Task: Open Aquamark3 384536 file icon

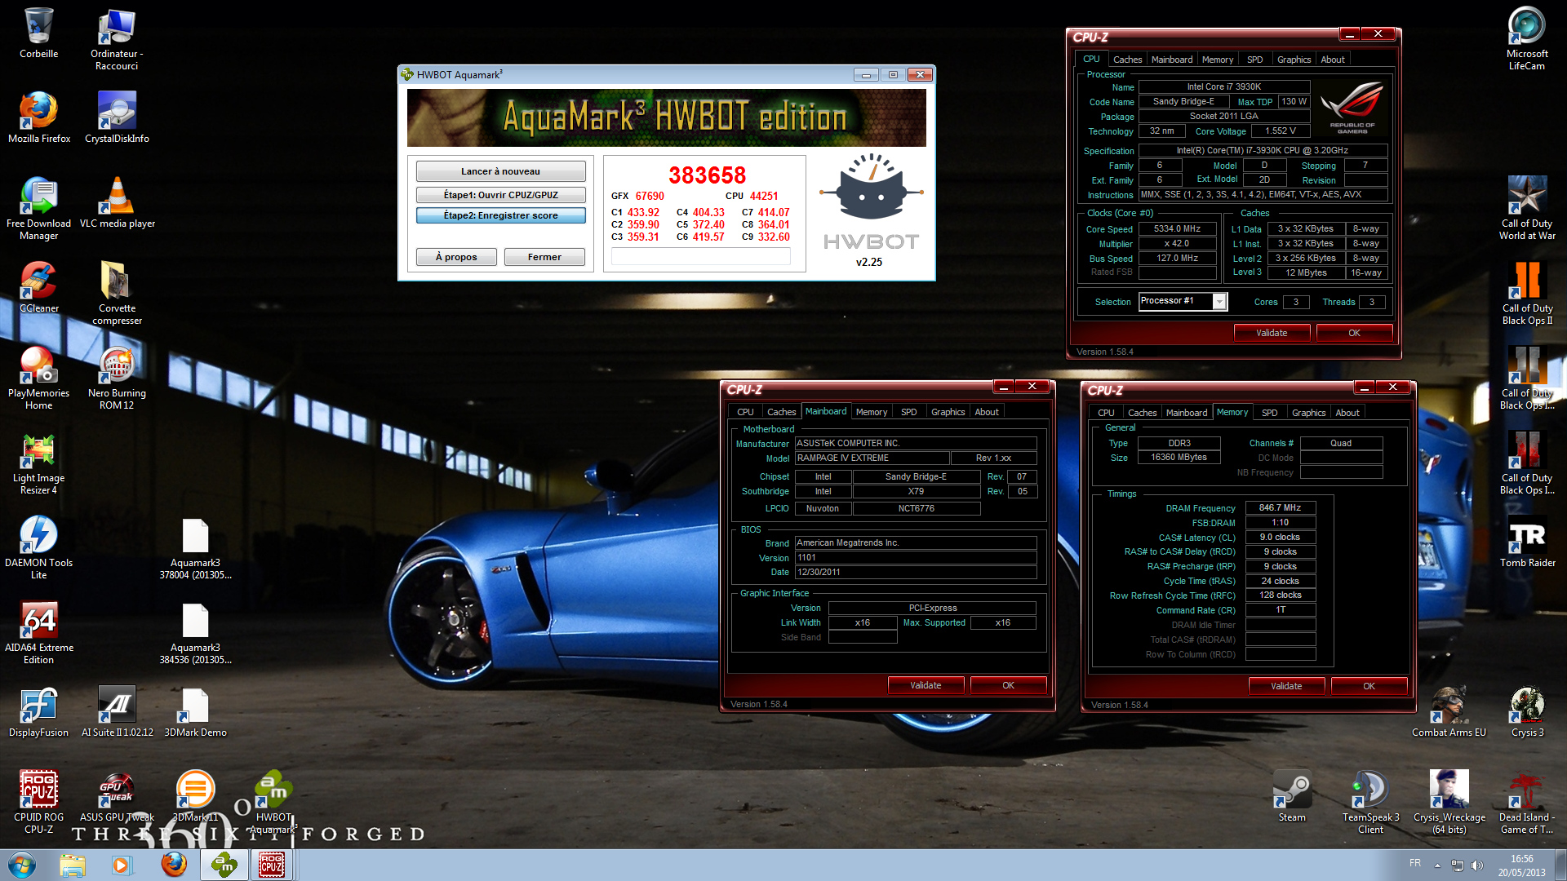Action: coord(195,632)
